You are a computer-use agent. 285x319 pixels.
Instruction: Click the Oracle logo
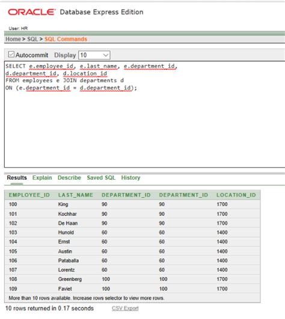click(32, 12)
